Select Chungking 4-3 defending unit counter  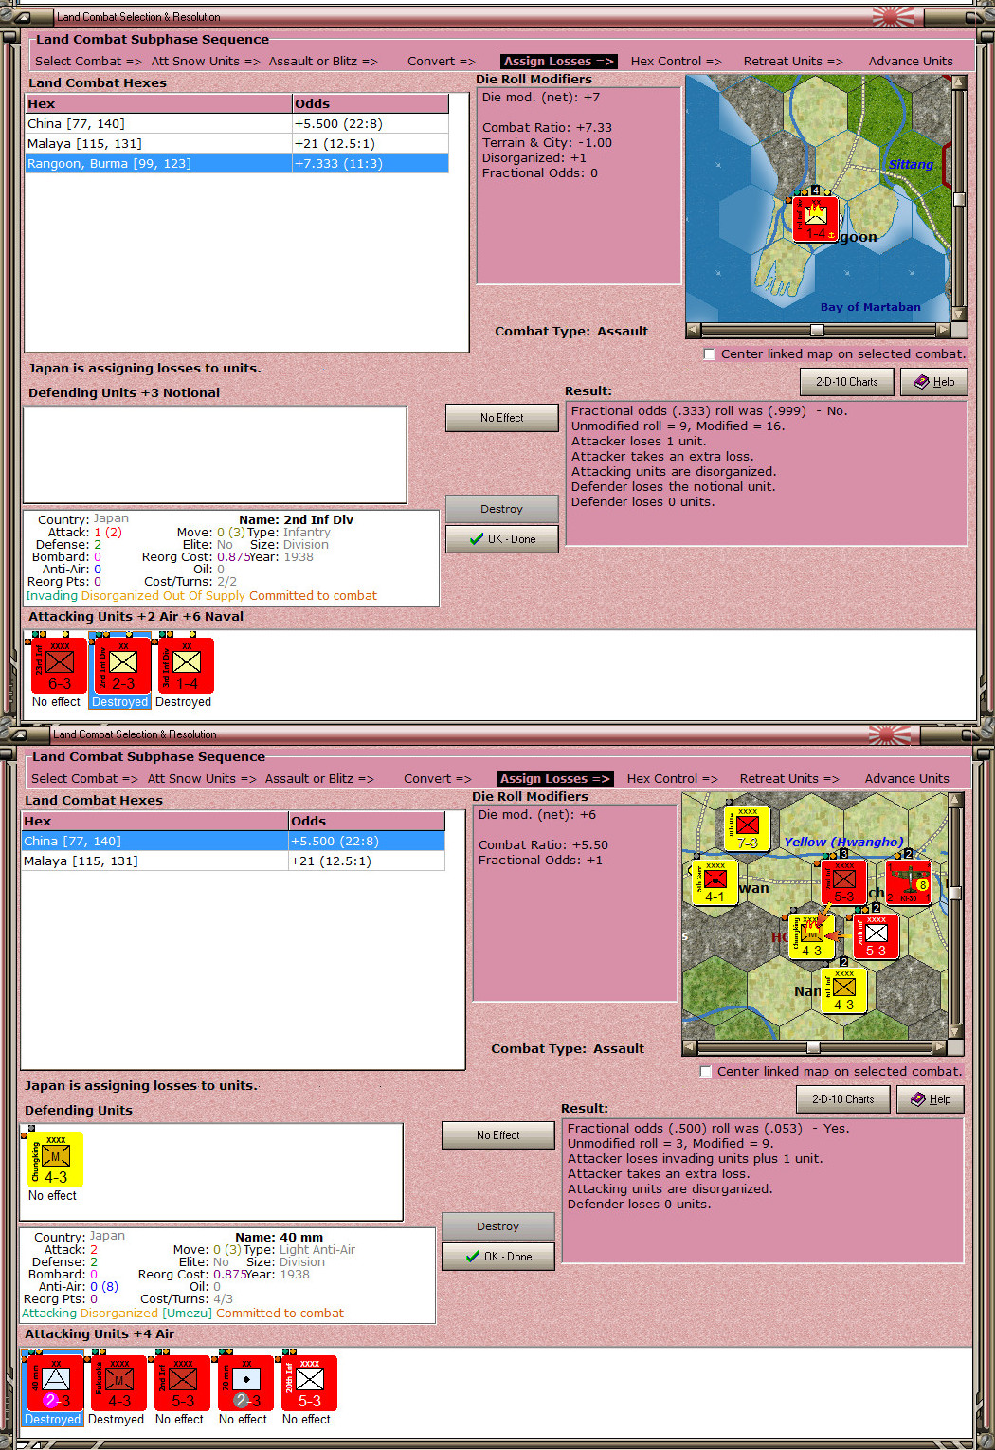(54, 1158)
